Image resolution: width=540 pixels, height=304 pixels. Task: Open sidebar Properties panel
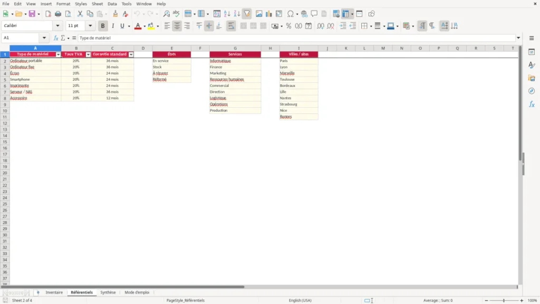pyautogui.click(x=532, y=52)
